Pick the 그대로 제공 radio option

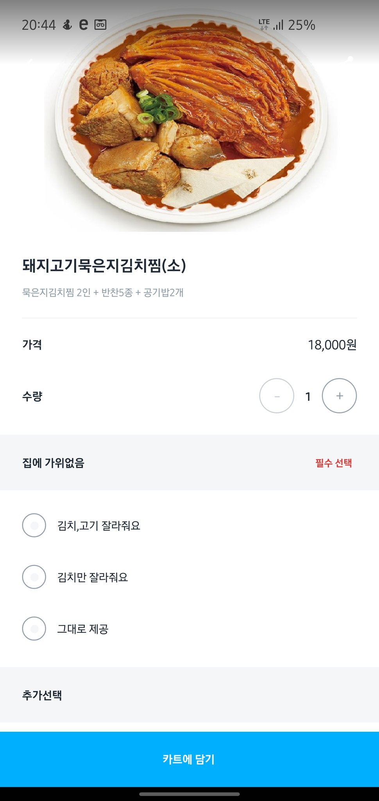point(34,629)
